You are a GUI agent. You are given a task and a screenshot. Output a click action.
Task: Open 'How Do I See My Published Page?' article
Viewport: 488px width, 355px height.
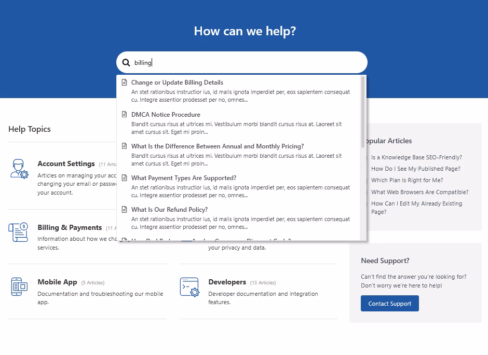(x=415, y=169)
